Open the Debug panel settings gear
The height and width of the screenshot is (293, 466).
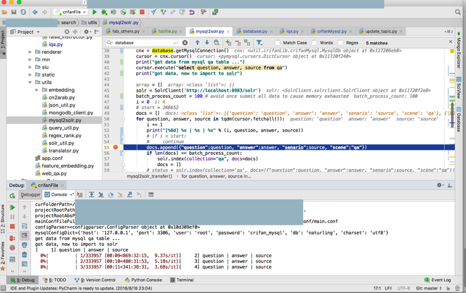(440, 185)
